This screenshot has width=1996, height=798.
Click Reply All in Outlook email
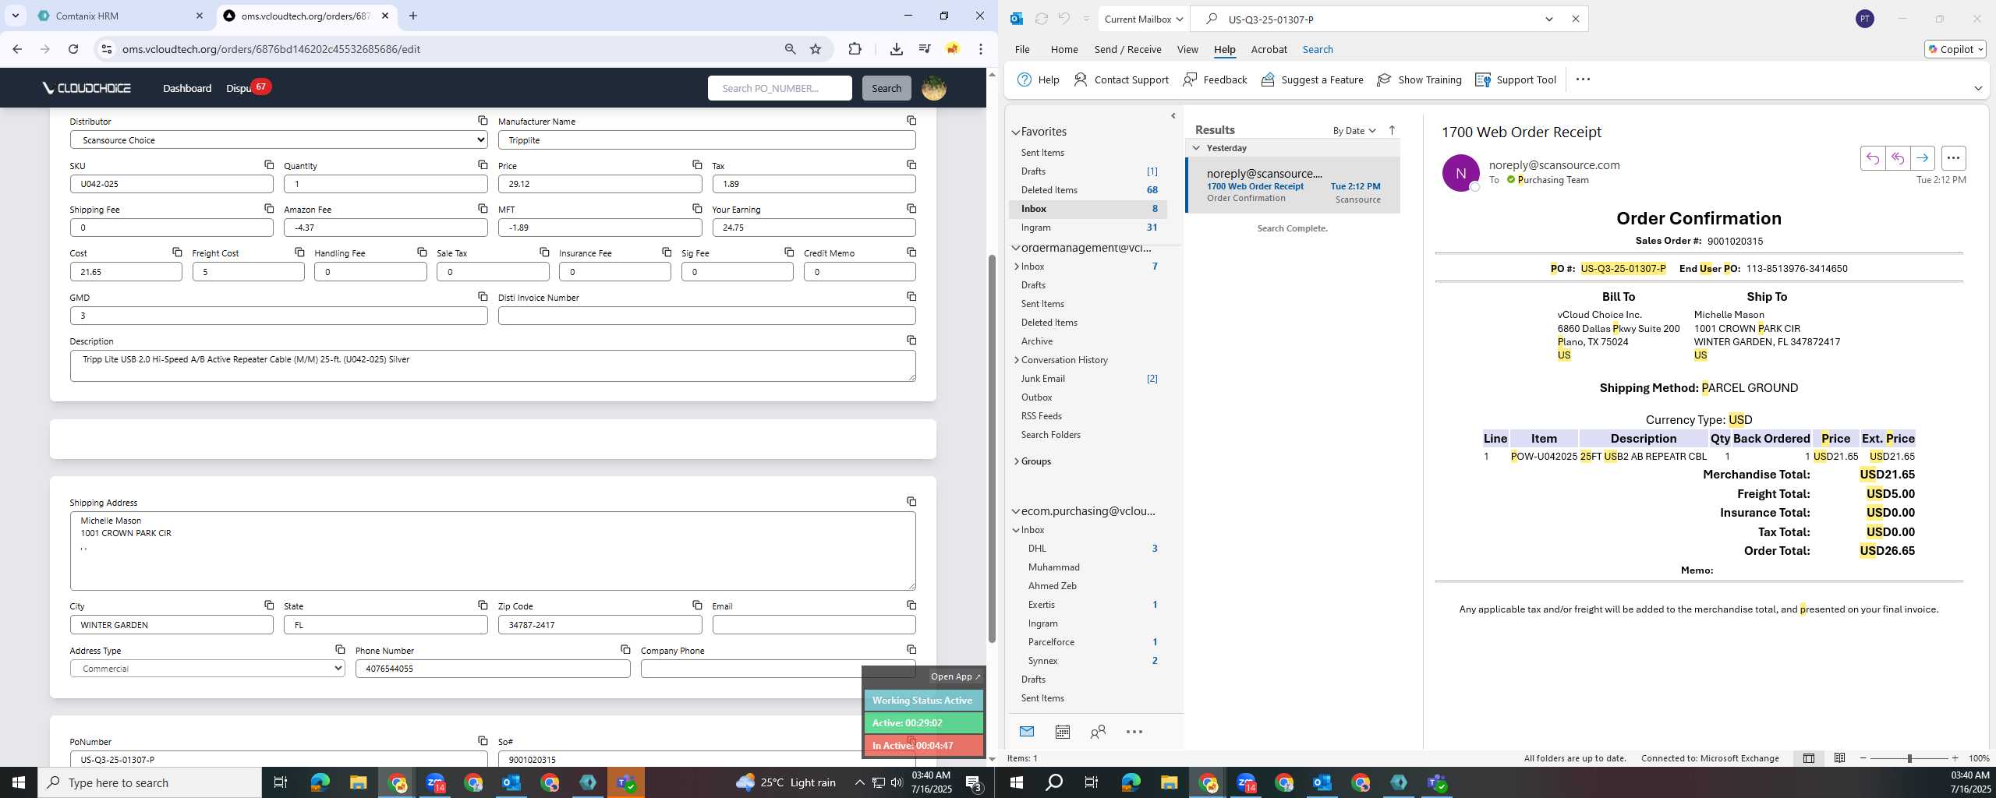(x=1897, y=158)
